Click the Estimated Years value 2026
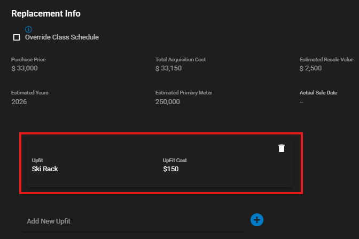 [19, 101]
